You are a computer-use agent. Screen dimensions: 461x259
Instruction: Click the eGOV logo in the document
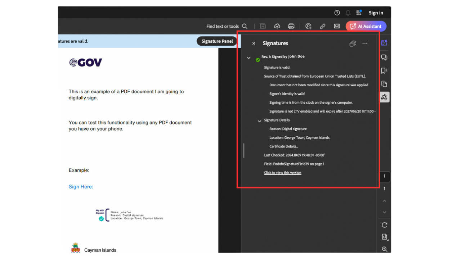click(x=86, y=62)
